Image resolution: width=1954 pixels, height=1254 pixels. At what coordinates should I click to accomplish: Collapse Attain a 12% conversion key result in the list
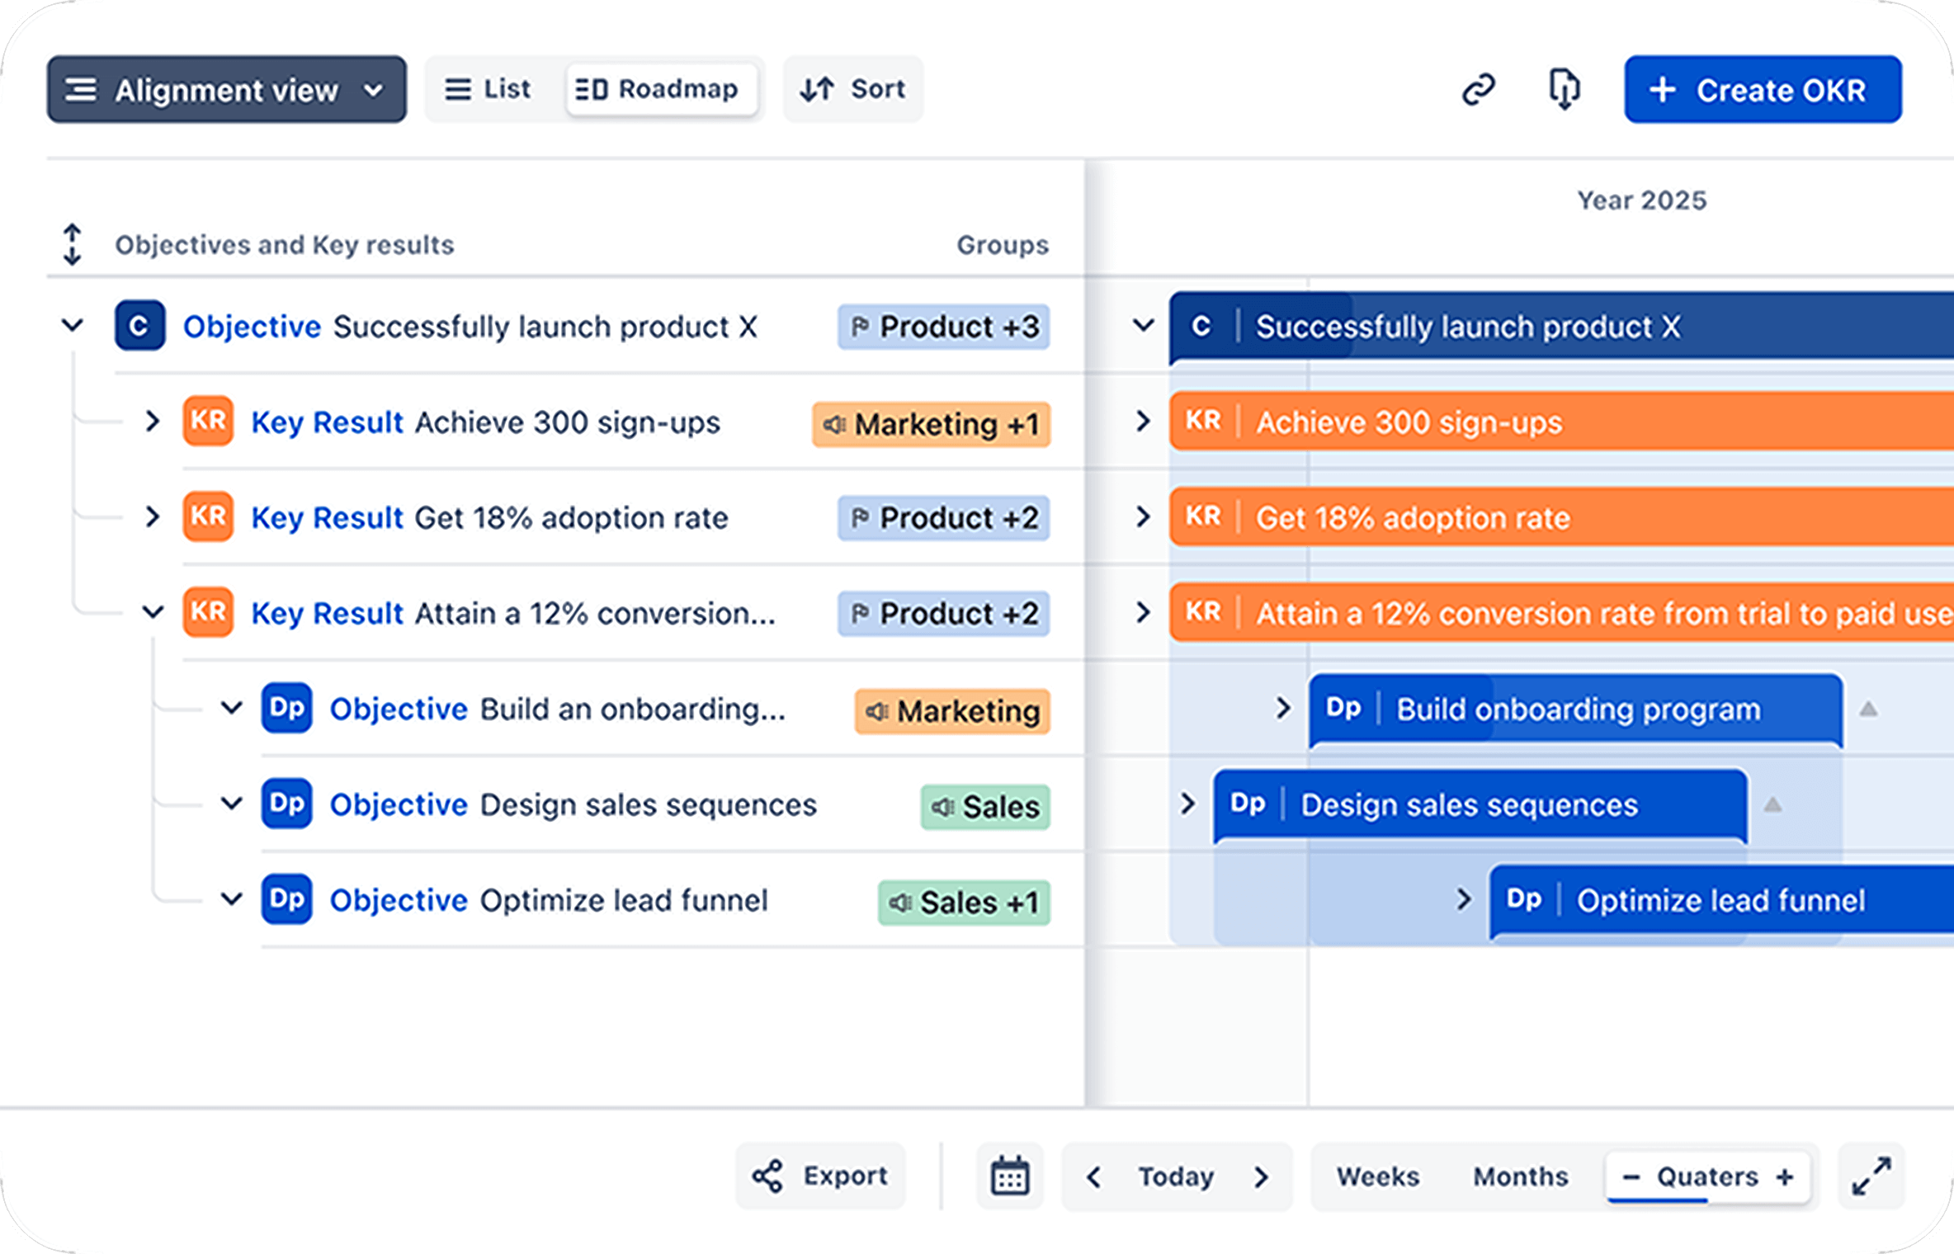(x=152, y=612)
